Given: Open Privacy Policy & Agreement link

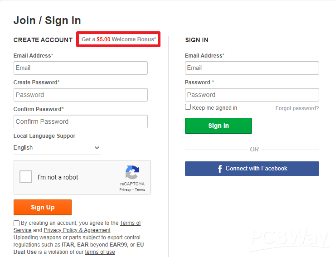Looking at the screenshot, I should point(77,230).
